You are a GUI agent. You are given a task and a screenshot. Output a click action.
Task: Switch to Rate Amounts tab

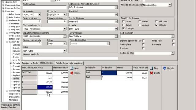[47, 63]
